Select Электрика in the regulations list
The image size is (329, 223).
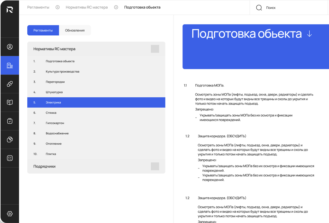pos(53,103)
